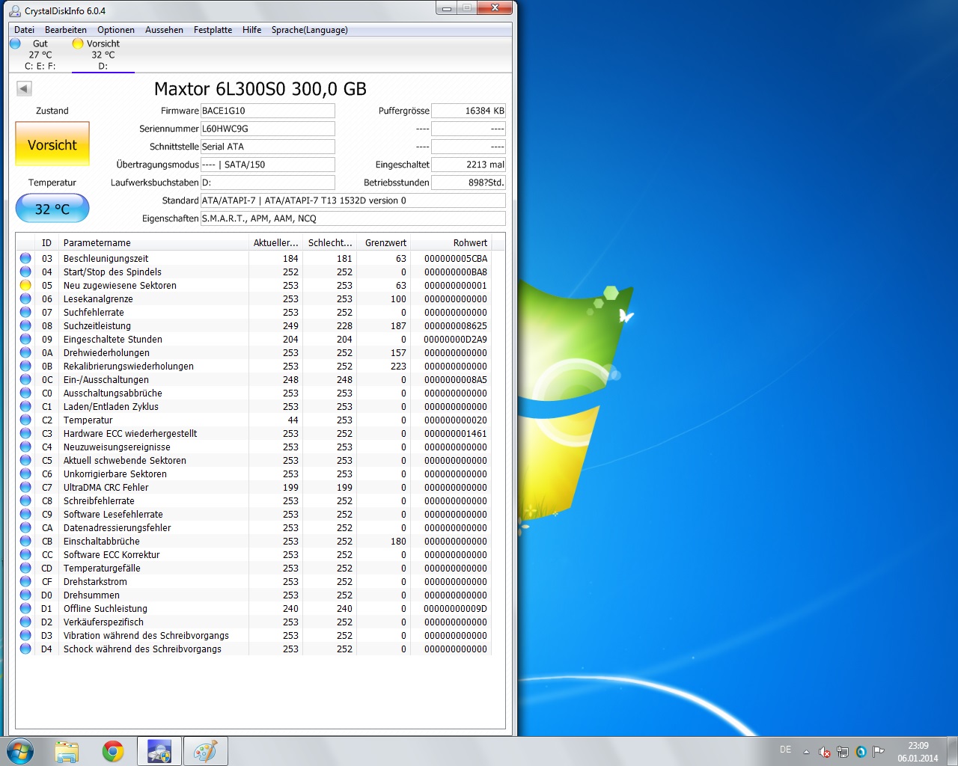Launch Google Chrome from taskbar
Viewport: 958px width, 766px height.
pyautogui.click(x=113, y=751)
